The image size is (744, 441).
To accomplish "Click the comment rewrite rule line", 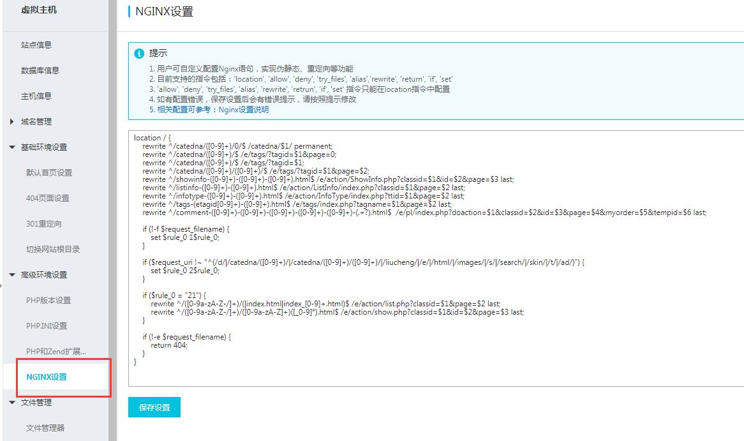I will click(x=425, y=213).
